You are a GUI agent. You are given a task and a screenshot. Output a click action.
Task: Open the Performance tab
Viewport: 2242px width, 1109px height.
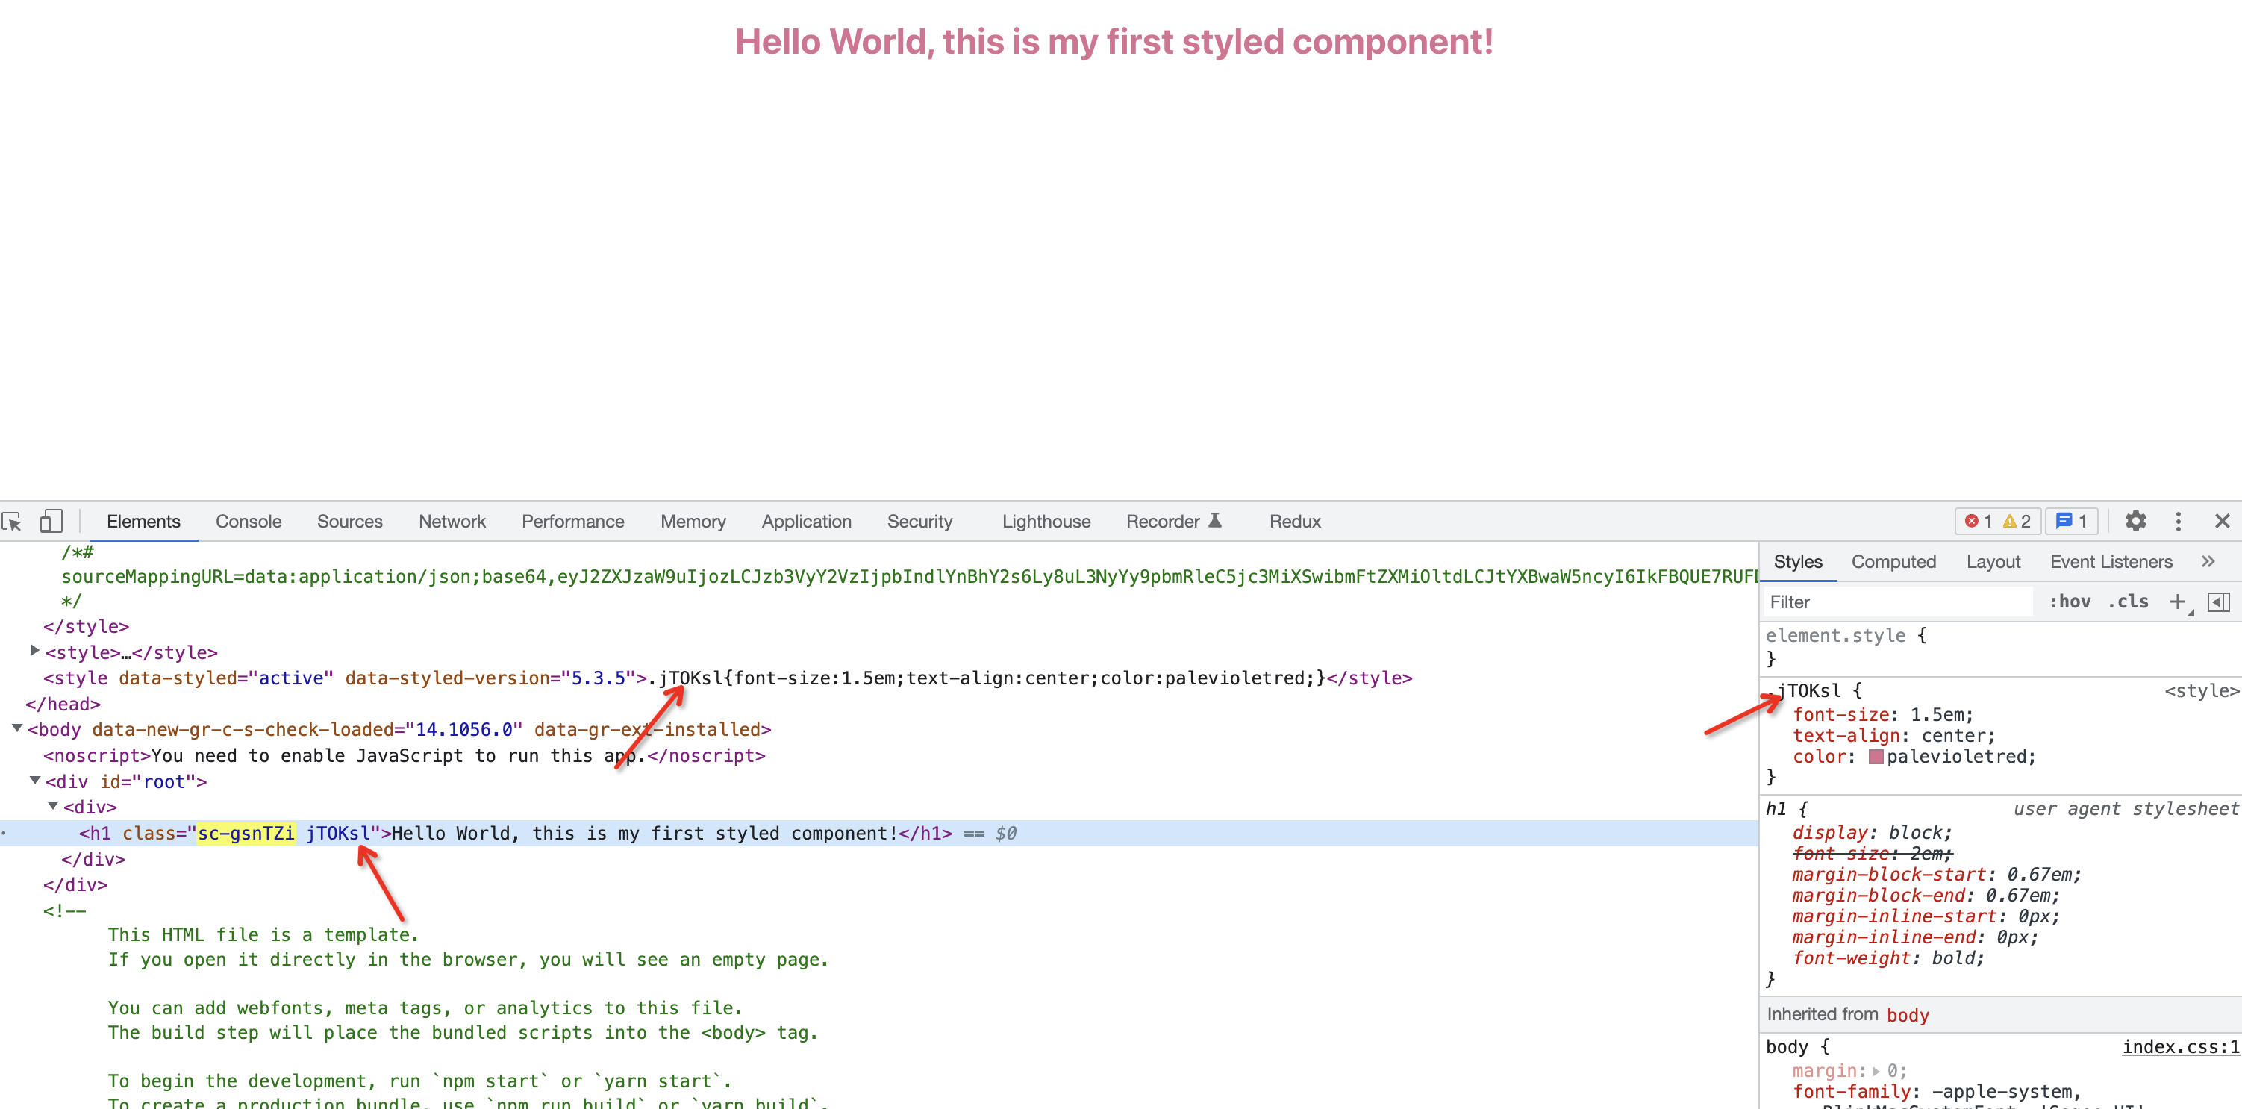572,522
